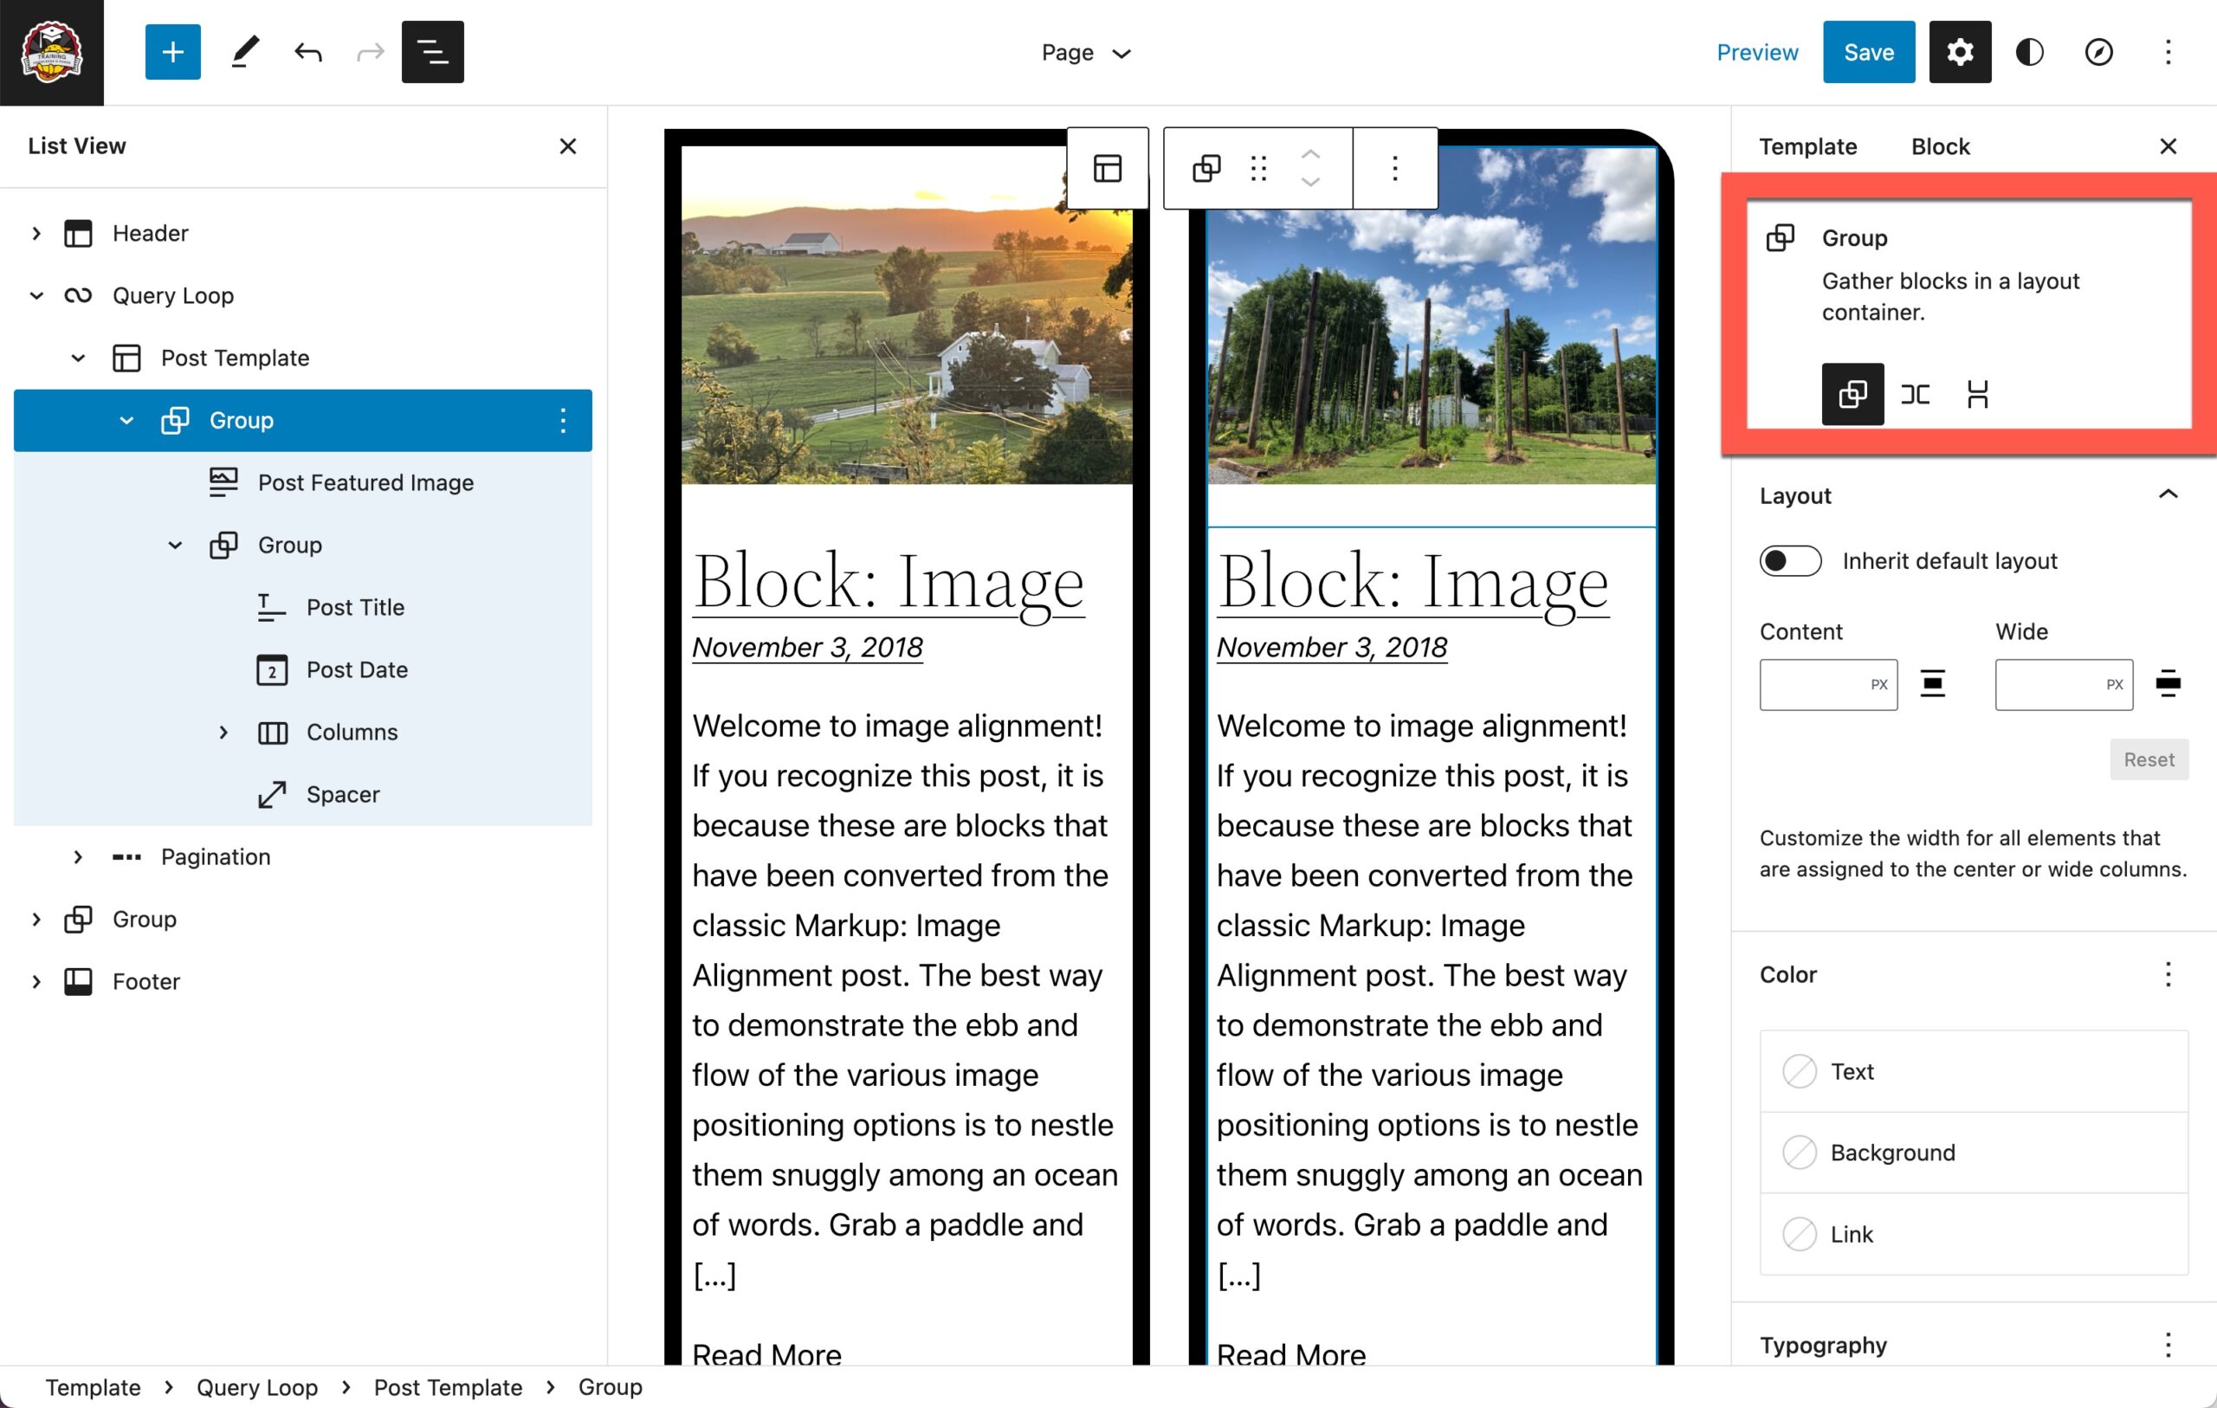
Task: Click Wide width input field
Action: 2063,684
